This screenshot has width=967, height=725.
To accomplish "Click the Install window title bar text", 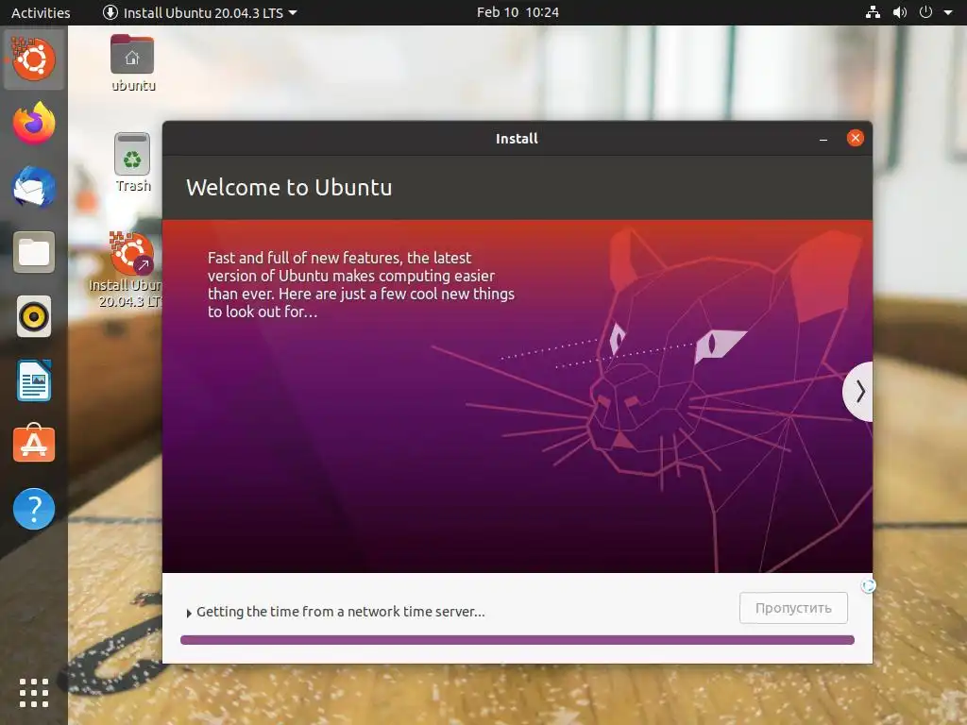I will pos(517,139).
